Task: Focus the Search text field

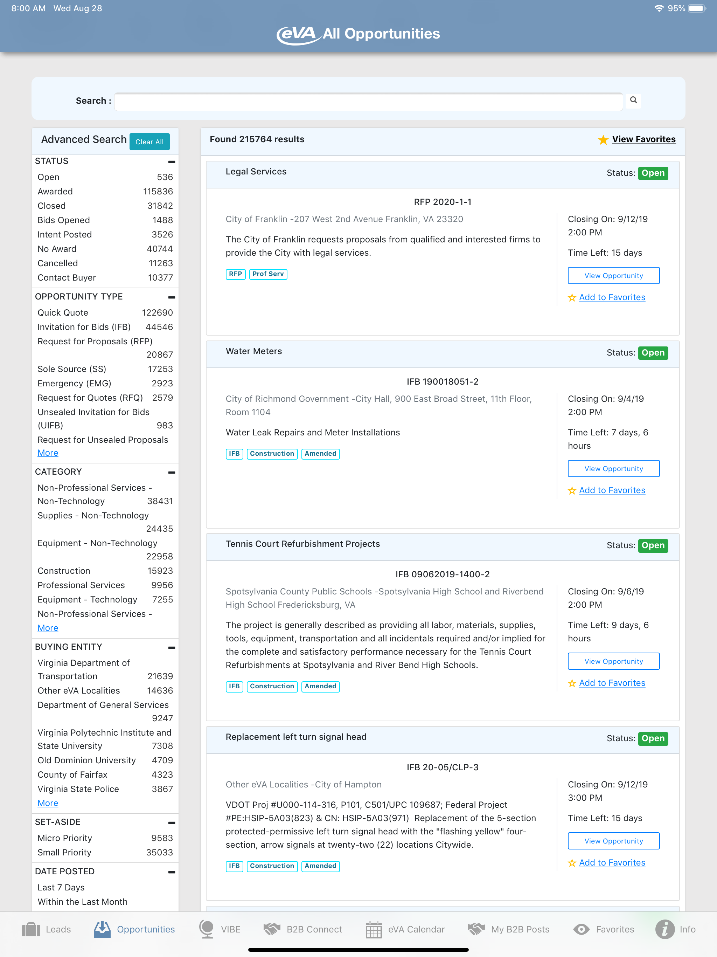Action: pyautogui.click(x=368, y=101)
